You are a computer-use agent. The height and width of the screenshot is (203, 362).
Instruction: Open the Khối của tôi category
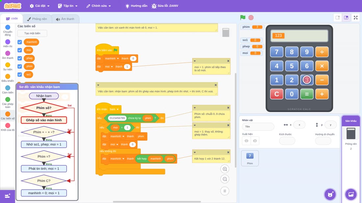(x=8, y=127)
